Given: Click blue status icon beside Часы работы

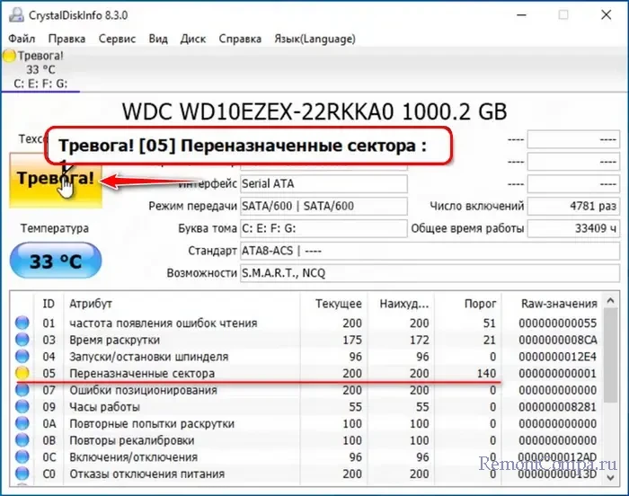Looking at the screenshot, I should click(22, 407).
